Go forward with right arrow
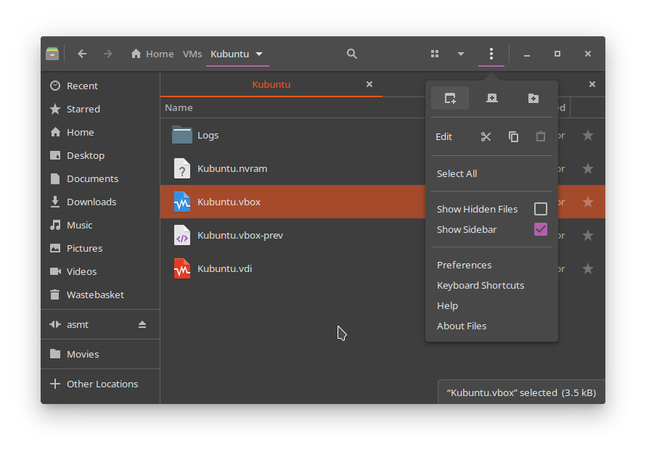The image size is (646, 449). pyautogui.click(x=108, y=54)
